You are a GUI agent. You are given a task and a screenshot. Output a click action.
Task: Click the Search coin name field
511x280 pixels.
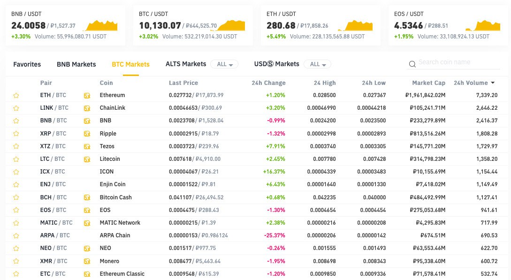458,62
